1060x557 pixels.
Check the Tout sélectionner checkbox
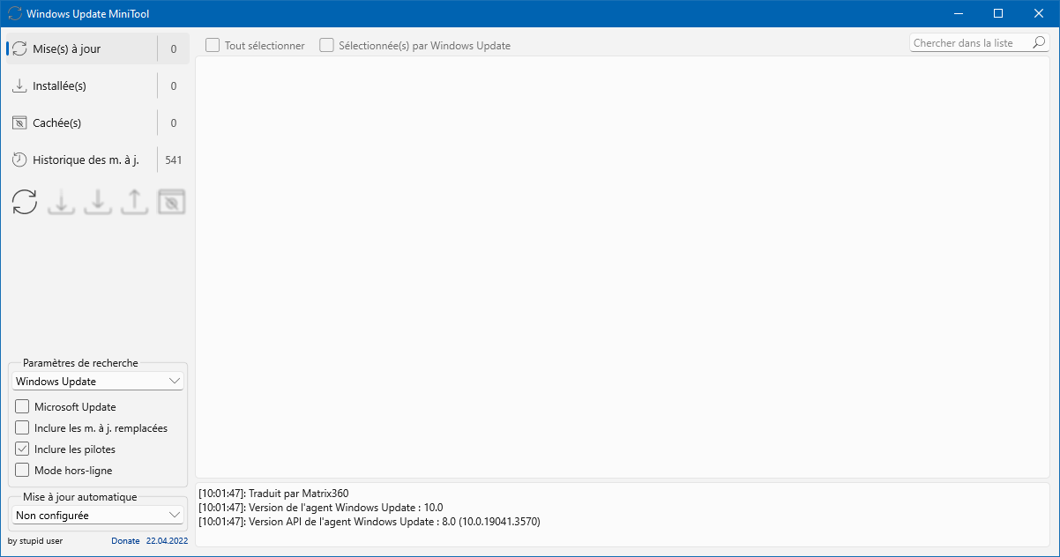(x=213, y=45)
